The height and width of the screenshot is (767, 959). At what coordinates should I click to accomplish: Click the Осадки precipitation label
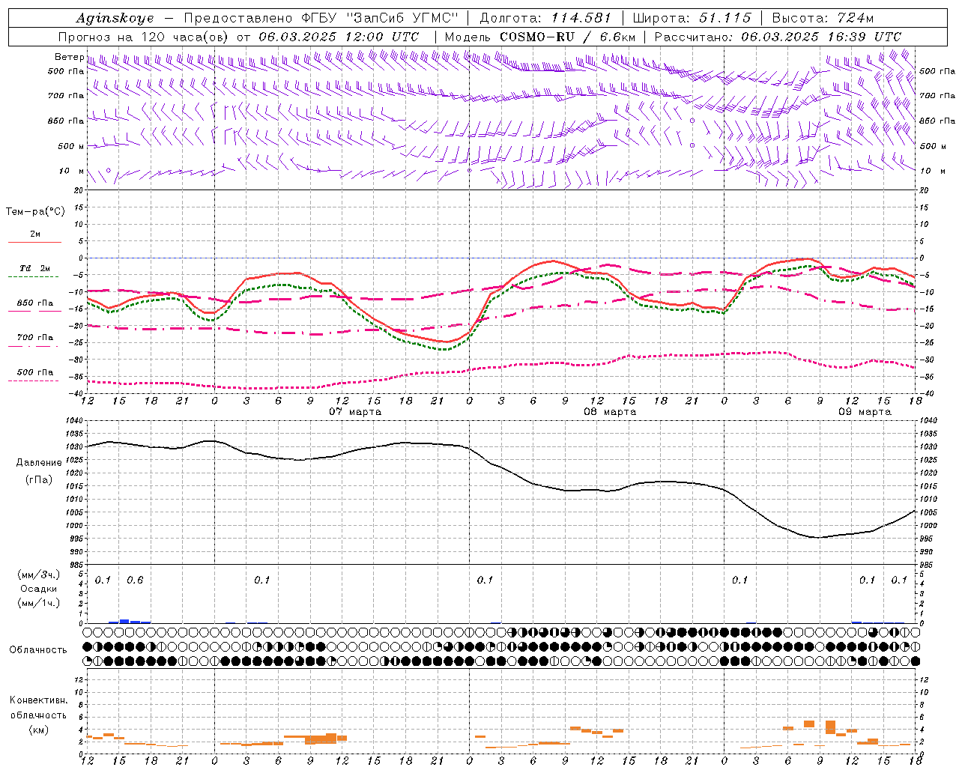pyautogui.click(x=38, y=589)
